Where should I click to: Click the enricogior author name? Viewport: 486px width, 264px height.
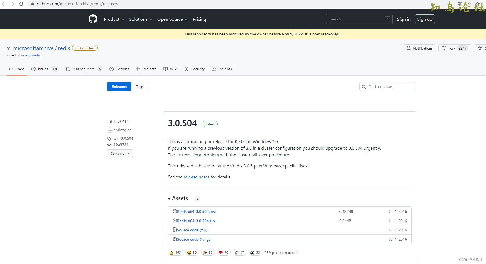pyautogui.click(x=122, y=130)
